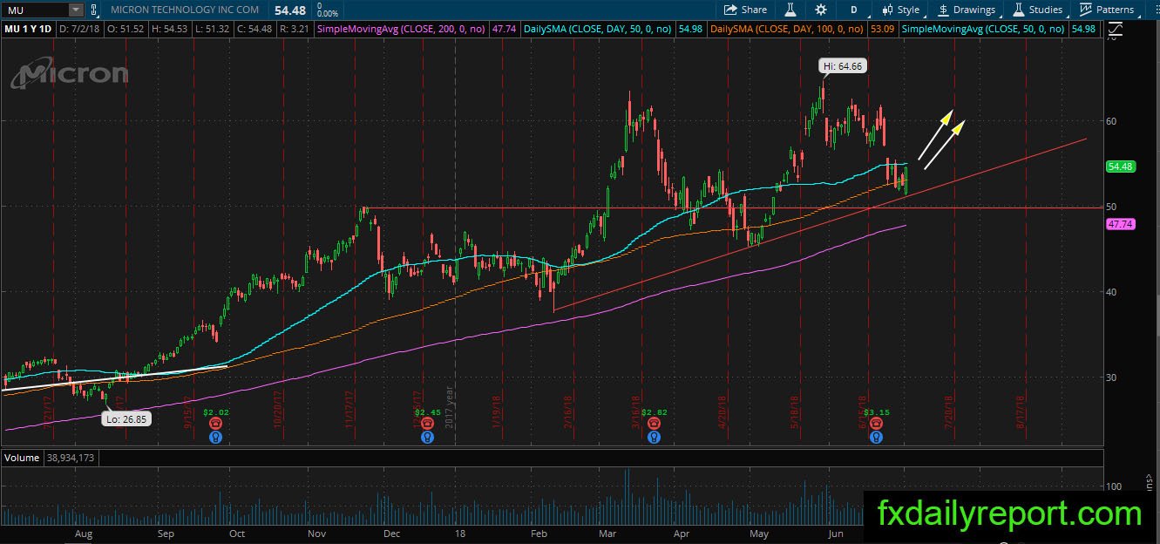Click the Share button
1160x544 pixels.
tap(745, 10)
